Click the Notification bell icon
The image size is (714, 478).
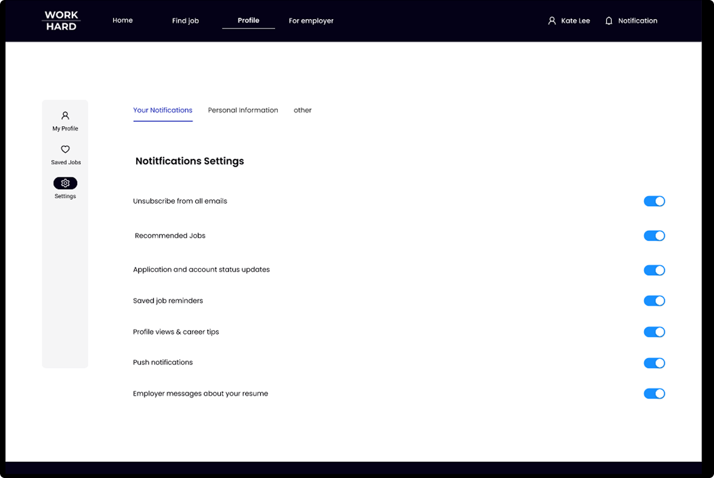click(x=609, y=21)
